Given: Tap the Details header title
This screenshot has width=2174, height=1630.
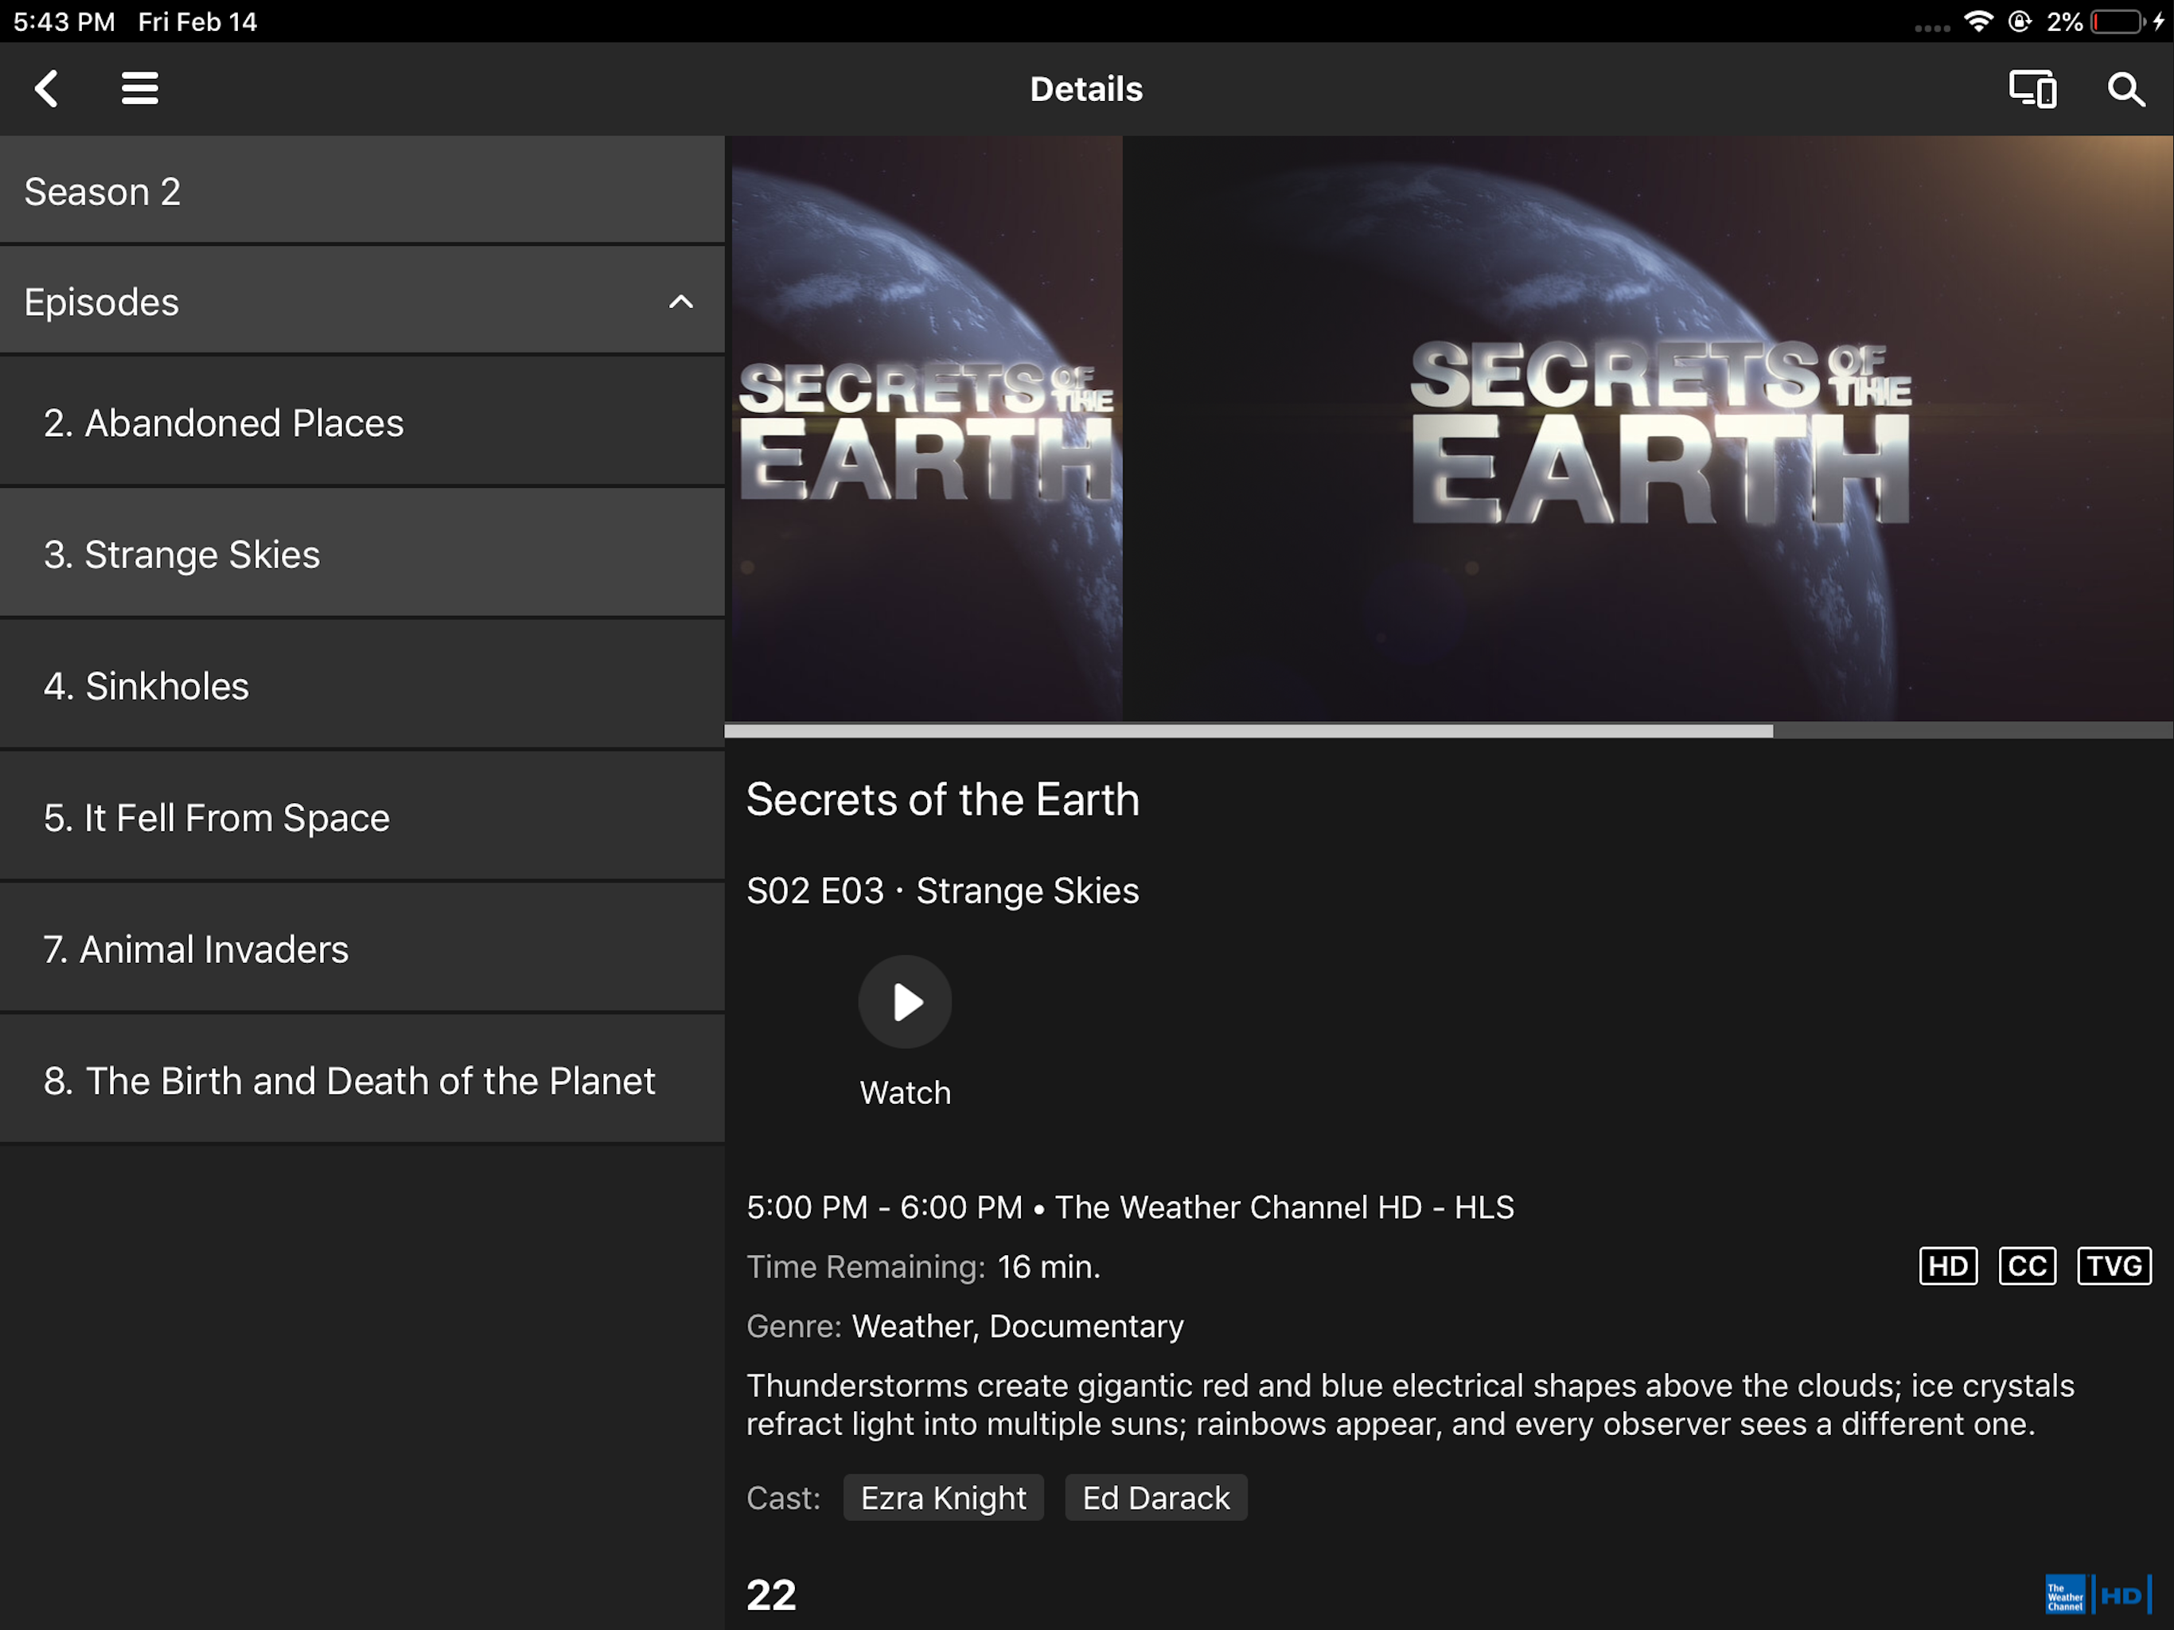Looking at the screenshot, I should click(x=1086, y=88).
